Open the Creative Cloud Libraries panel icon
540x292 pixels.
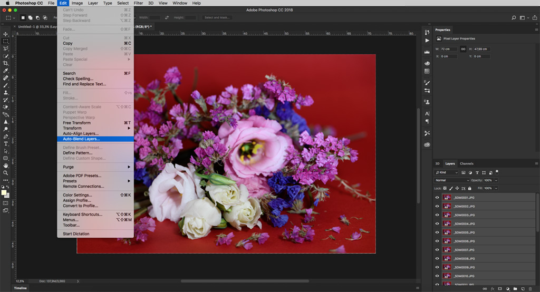[x=427, y=144]
